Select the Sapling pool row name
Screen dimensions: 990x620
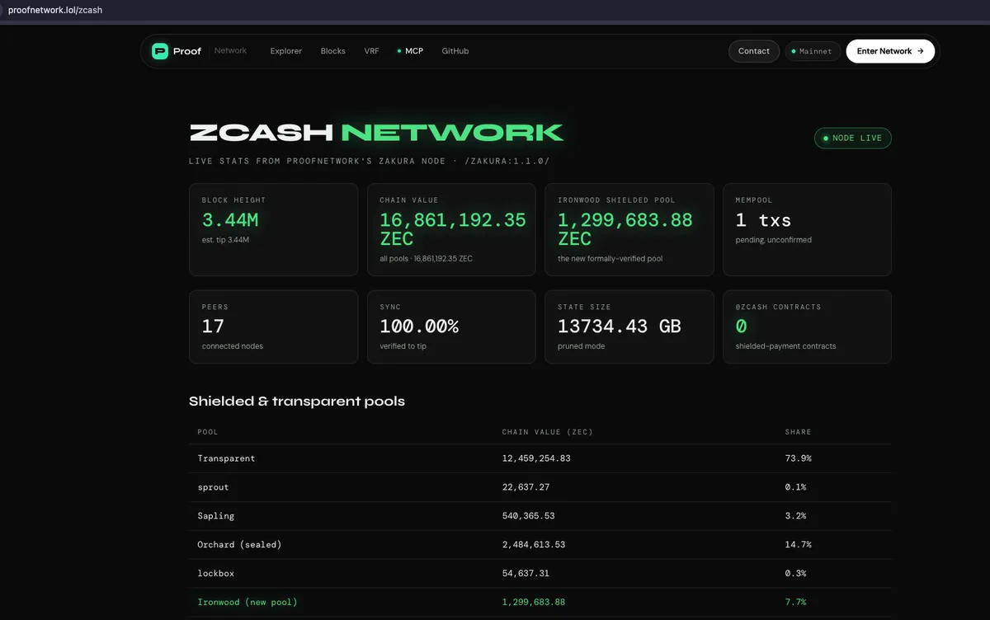coord(216,516)
